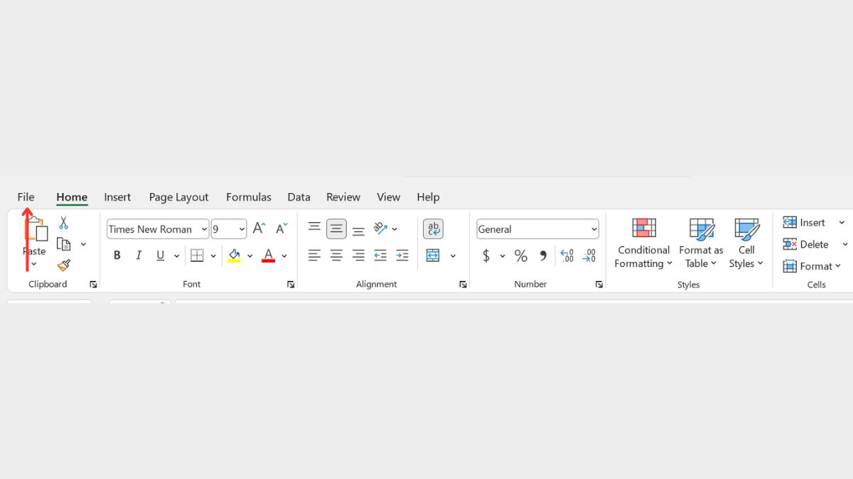
Task: Click the Cut scissors icon
Action: point(63,223)
